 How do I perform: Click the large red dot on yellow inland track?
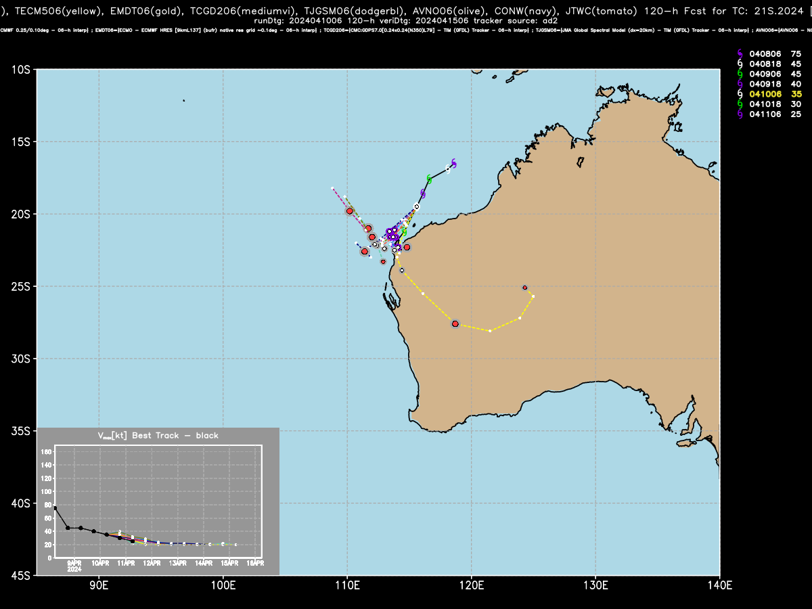coord(455,324)
